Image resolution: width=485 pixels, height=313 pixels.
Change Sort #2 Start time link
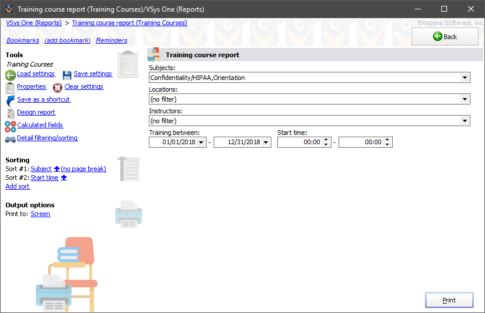pos(44,178)
